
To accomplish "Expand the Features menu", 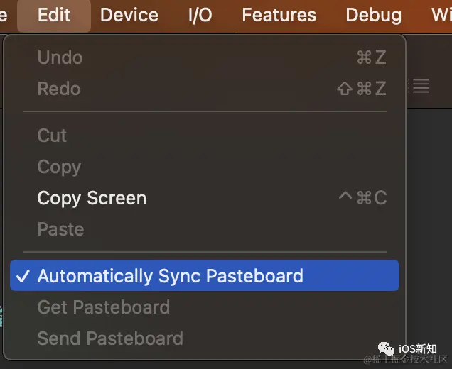I will 279,15.
